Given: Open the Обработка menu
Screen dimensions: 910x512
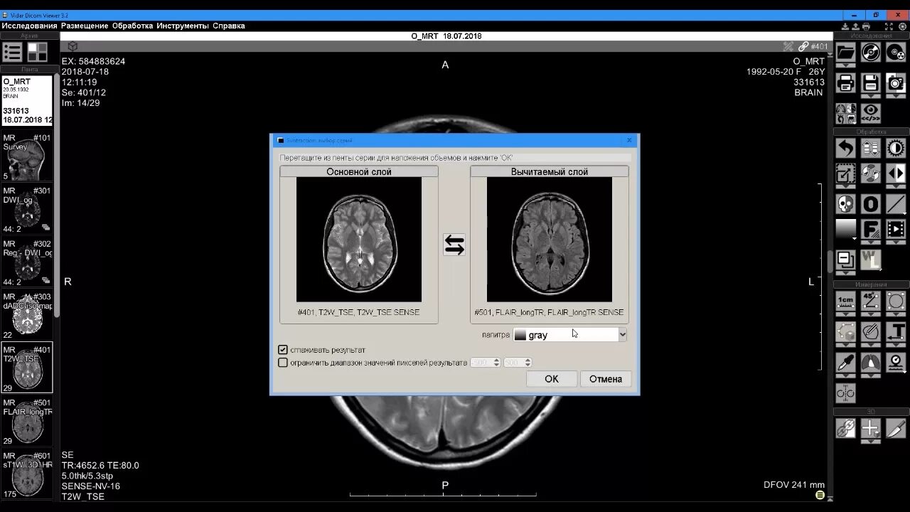Looking at the screenshot, I should [x=133, y=26].
